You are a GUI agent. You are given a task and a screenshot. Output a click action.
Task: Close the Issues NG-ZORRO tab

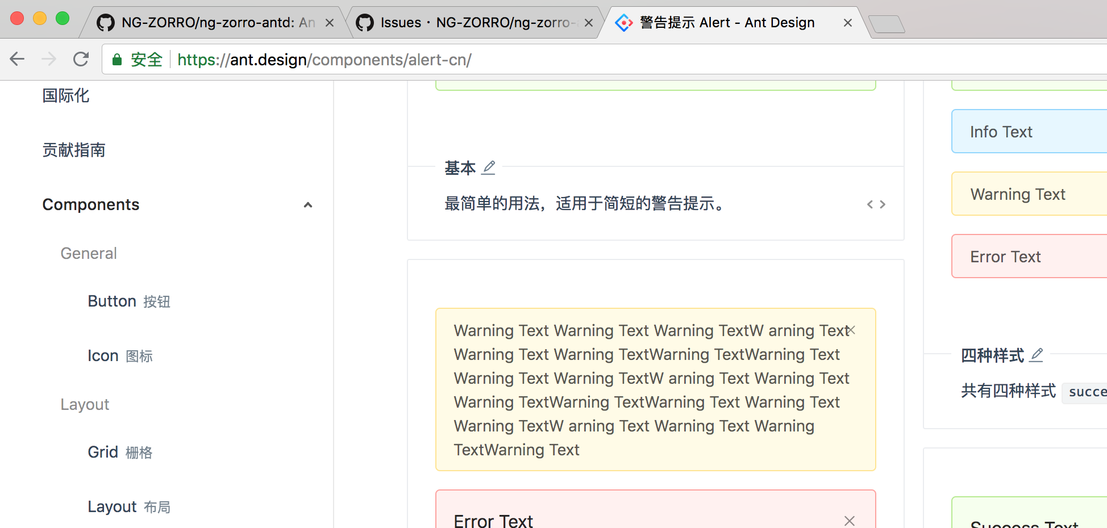[x=589, y=23]
